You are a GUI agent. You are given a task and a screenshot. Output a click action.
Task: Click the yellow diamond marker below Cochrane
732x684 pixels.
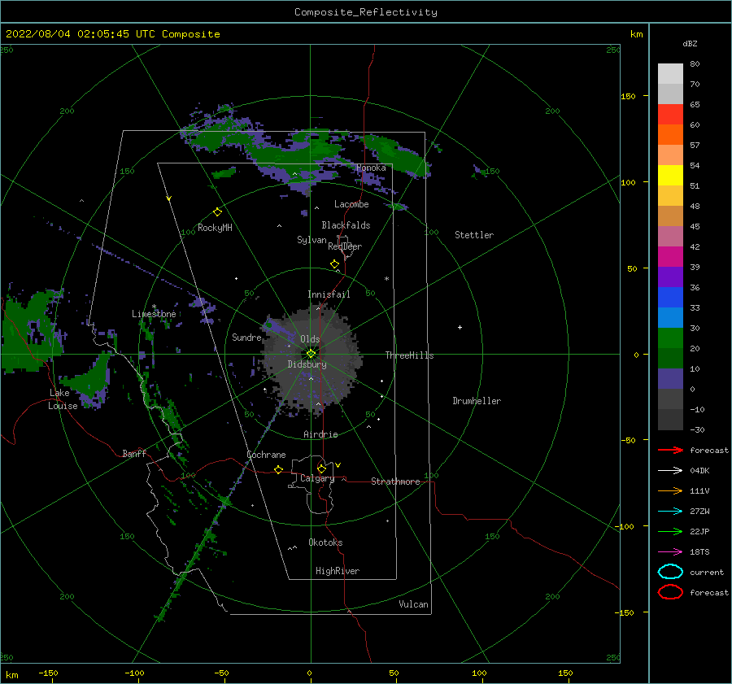(x=279, y=470)
